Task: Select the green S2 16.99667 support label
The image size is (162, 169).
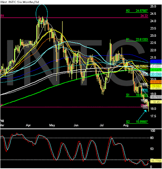Action: (x=137, y=122)
